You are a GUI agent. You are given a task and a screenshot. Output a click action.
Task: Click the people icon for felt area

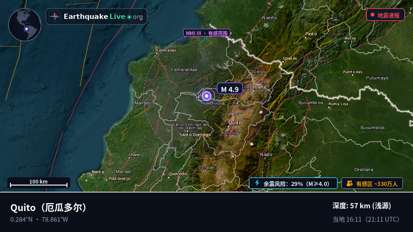[x=350, y=184]
